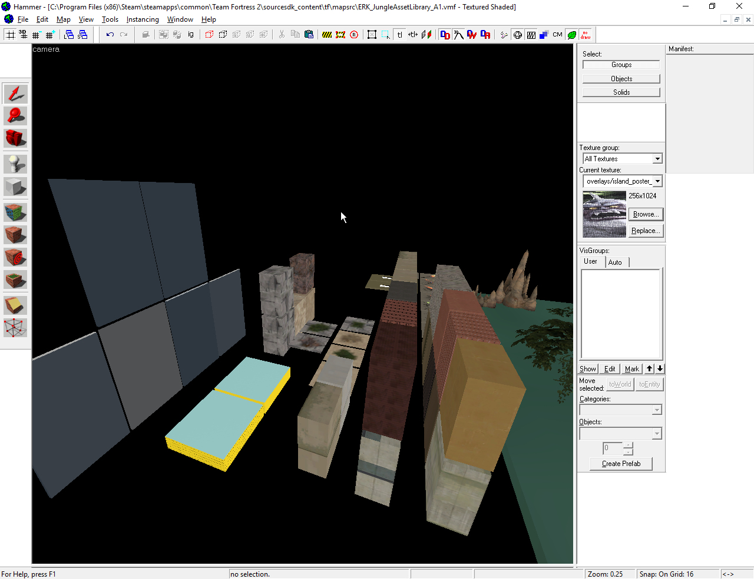Expand the Texture group dropdown
Screen dimensions: 754x579
pos(657,159)
